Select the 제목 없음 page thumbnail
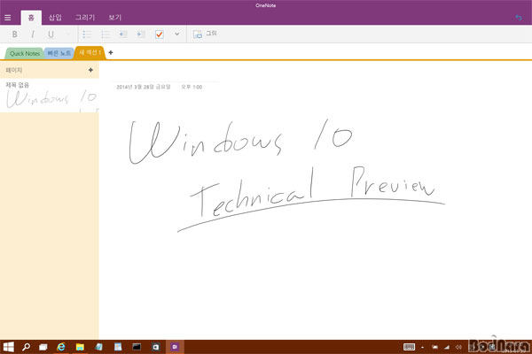Viewport: 532px width, 354px height. coord(50,96)
